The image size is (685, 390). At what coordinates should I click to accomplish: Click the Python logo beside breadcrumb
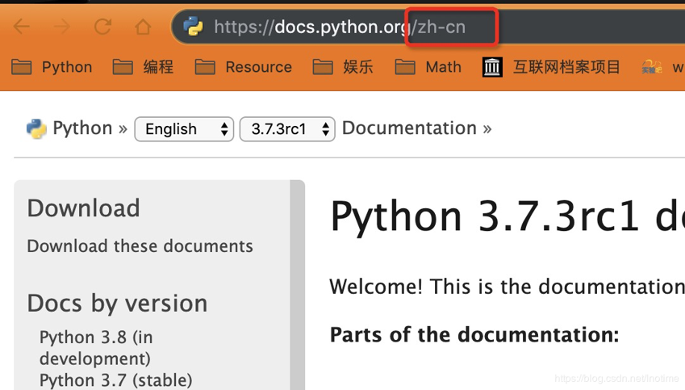tap(36, 129)
